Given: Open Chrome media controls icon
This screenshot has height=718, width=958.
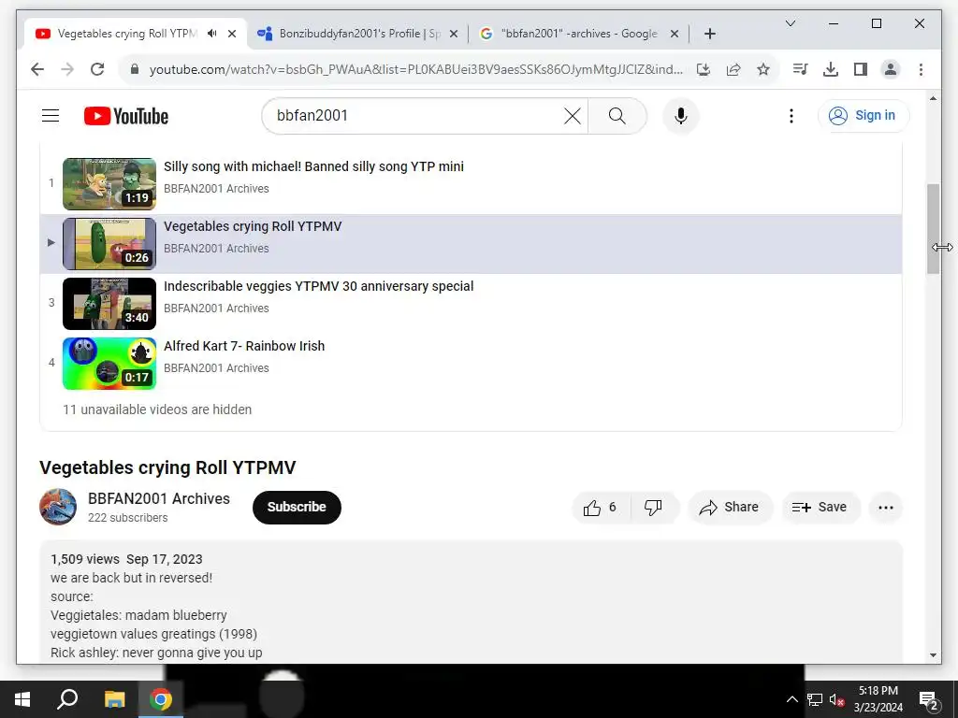Looking at the screenshot, I should pos(801,69).
